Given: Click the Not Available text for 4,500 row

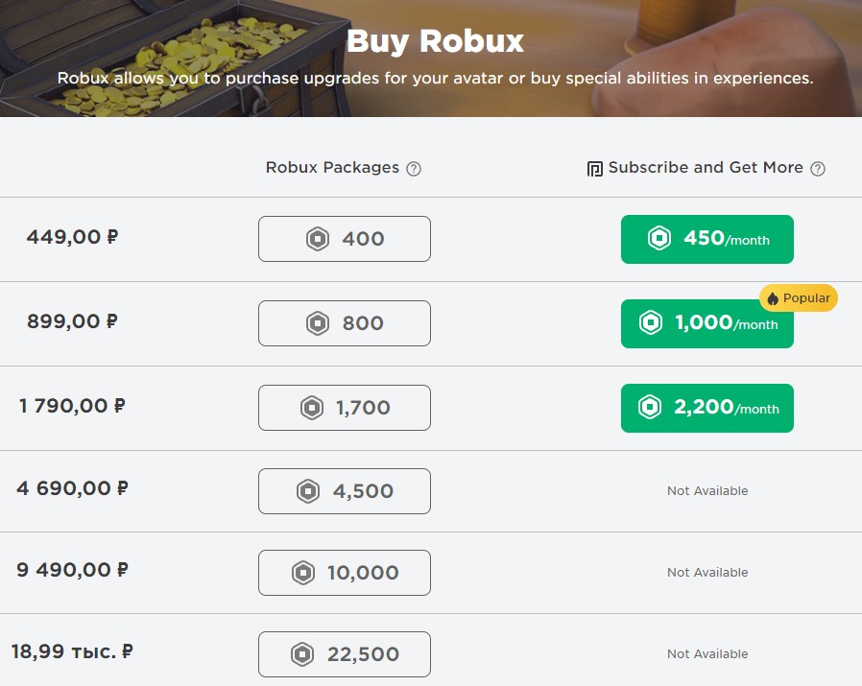Looking at the screenshot, I should pos(707,491).
